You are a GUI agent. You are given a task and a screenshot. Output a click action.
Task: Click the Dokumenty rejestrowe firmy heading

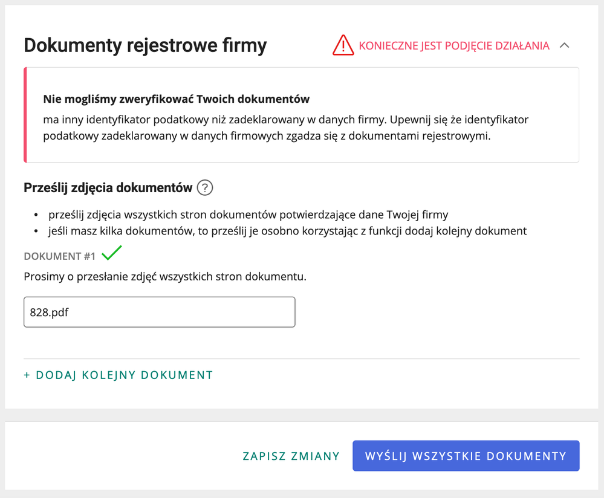145,45
